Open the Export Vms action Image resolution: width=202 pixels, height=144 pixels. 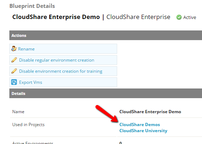coord(31,82)
